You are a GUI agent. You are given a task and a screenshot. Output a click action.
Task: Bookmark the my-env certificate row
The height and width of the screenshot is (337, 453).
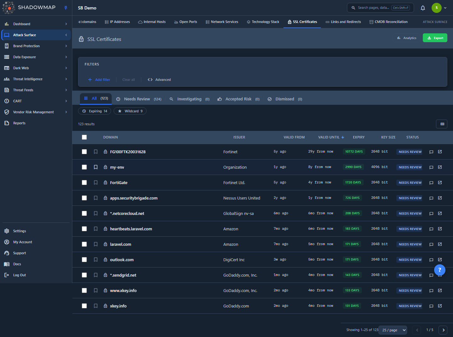click(x=96, y=167)
